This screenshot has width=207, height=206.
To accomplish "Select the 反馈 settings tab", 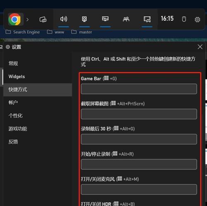I will 38,142.
